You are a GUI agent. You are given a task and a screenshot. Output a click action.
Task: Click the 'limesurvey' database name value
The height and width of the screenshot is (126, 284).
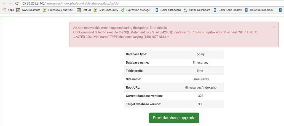[x=201, y=62]
